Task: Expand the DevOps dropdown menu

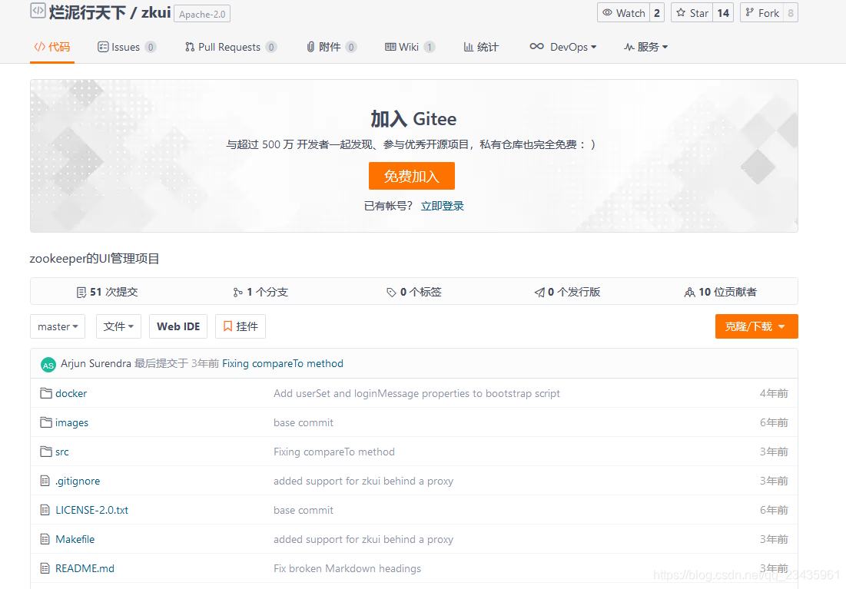Action: coord(562,47)
